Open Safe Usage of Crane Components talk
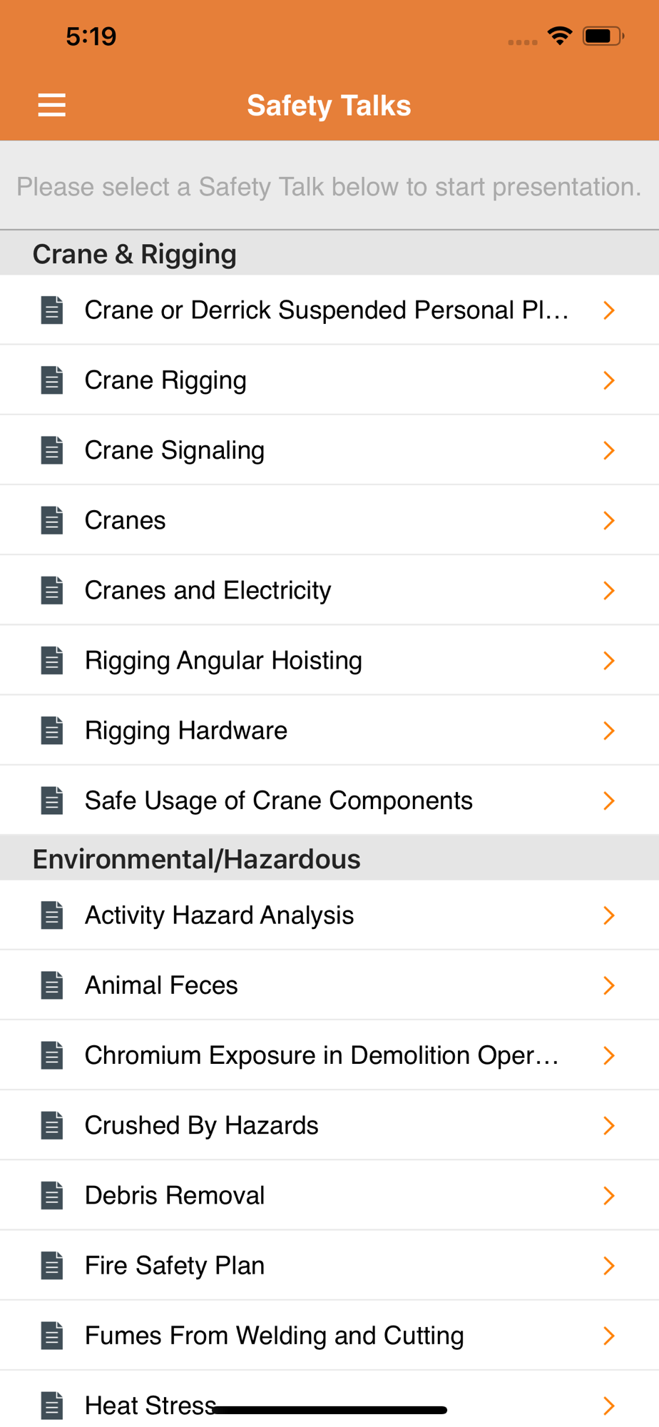This screenshot has width=659, height=1427. click(x=278, y=801)
